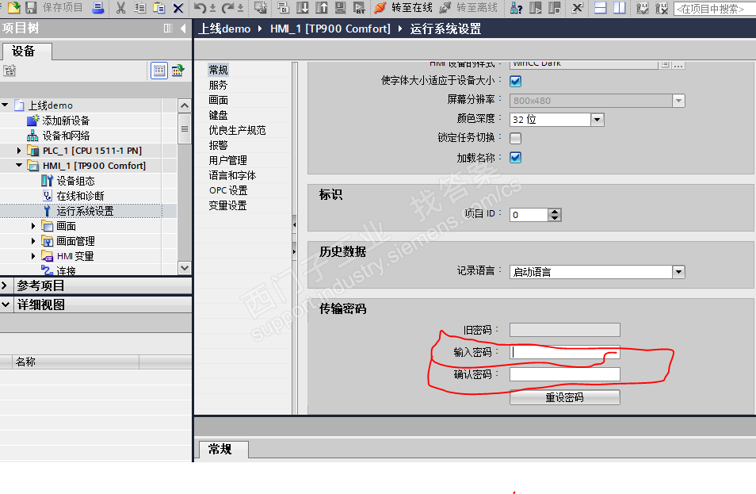Viewport: 756px width, 494px height.
Task: Click the go online button
Action: [x=403, y=7]
